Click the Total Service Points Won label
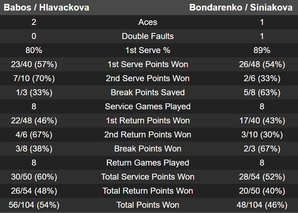Screen dimensions: 298x213 [148, 177]
